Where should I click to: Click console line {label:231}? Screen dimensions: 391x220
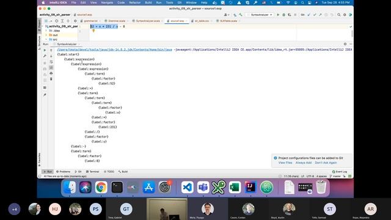[x=108, y=127]
